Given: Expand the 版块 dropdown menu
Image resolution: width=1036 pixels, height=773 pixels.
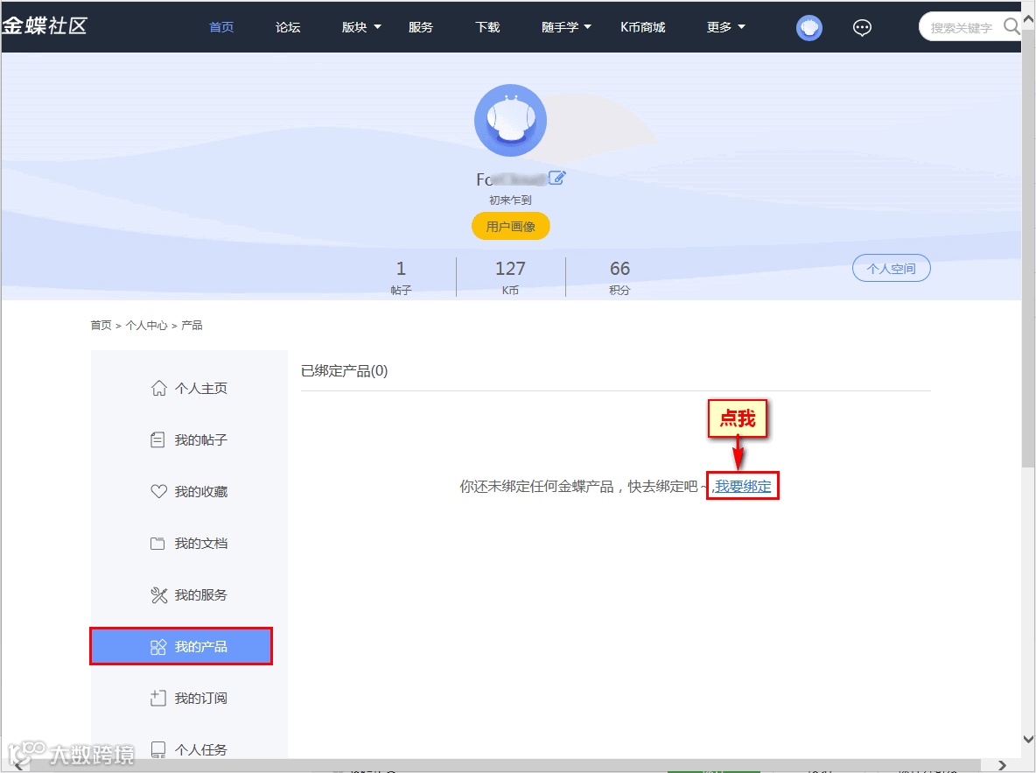Looking at the screenshot, I should [361, 27].
